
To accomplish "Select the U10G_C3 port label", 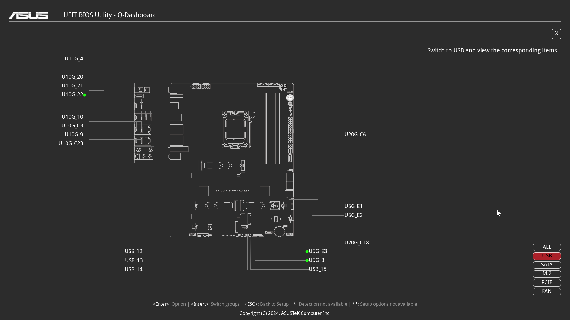I will [72, 126].
